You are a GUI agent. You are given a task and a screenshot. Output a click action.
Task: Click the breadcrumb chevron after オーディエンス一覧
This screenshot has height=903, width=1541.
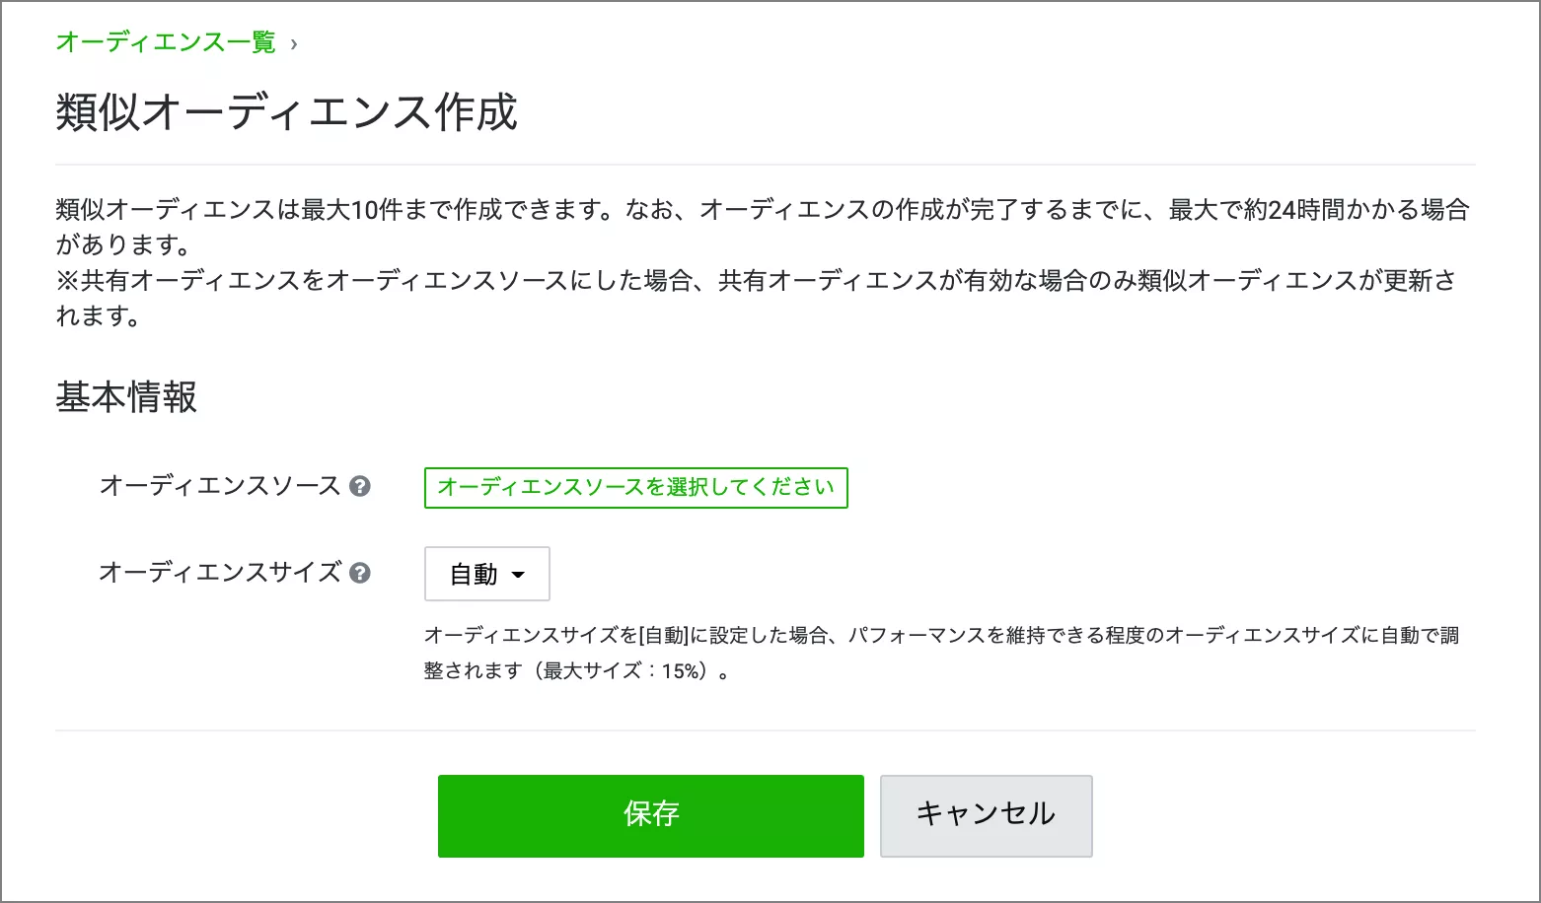coord(294,43)
